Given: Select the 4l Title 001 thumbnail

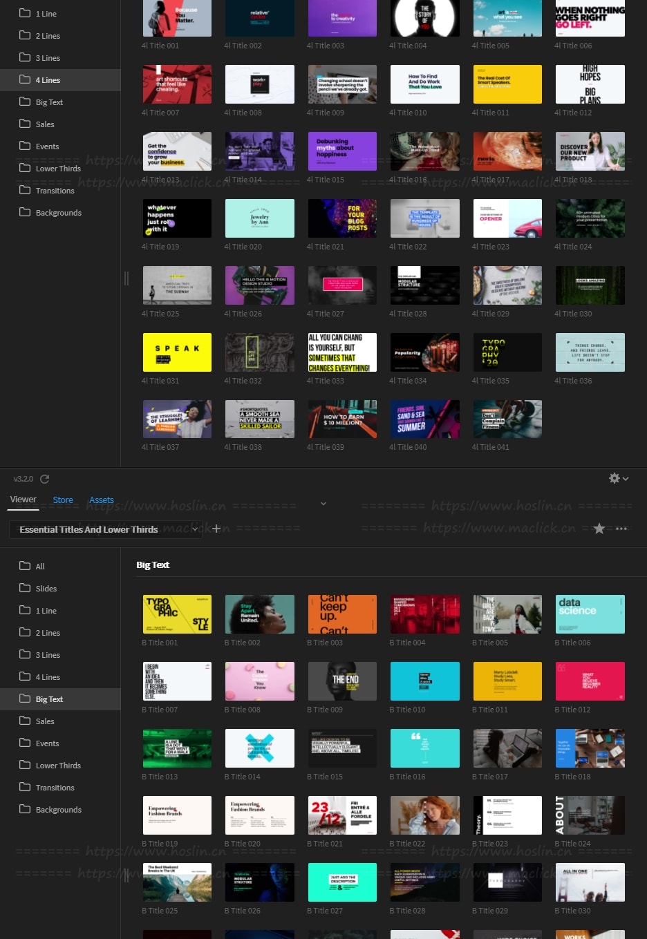Looking at the screenshot, I should pos(177,18).
